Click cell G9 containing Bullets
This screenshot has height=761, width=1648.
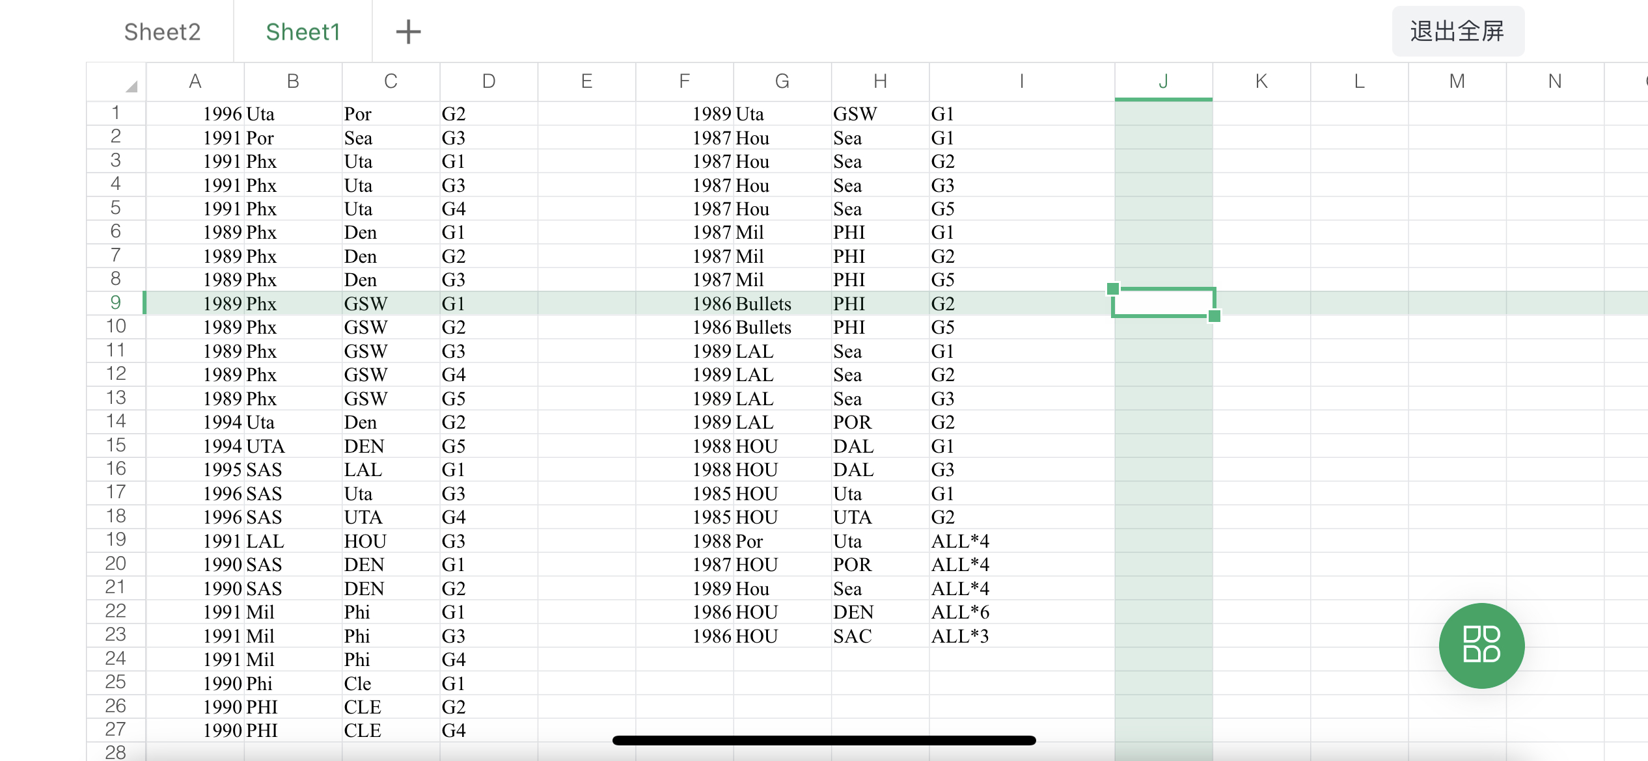click(x=782, y=304)
